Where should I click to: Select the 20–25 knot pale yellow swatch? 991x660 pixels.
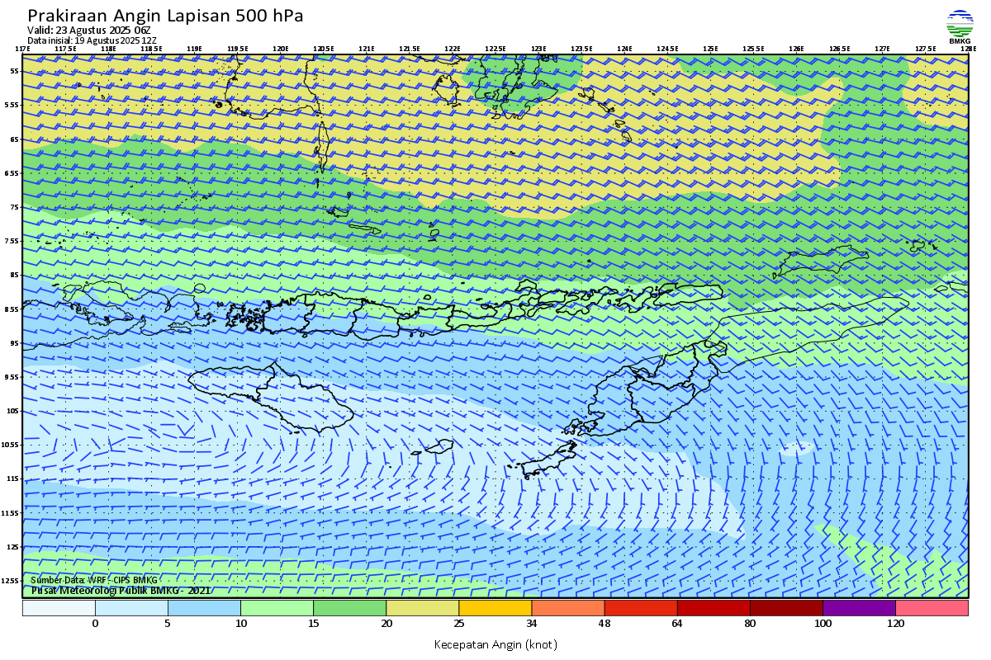tap(422, 608)
